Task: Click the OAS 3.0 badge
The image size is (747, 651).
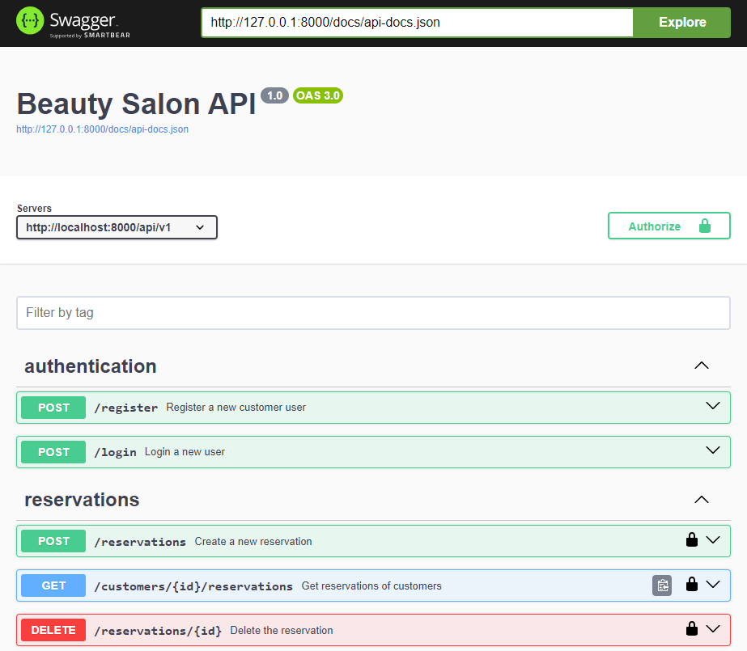Action: pos(317,95)
